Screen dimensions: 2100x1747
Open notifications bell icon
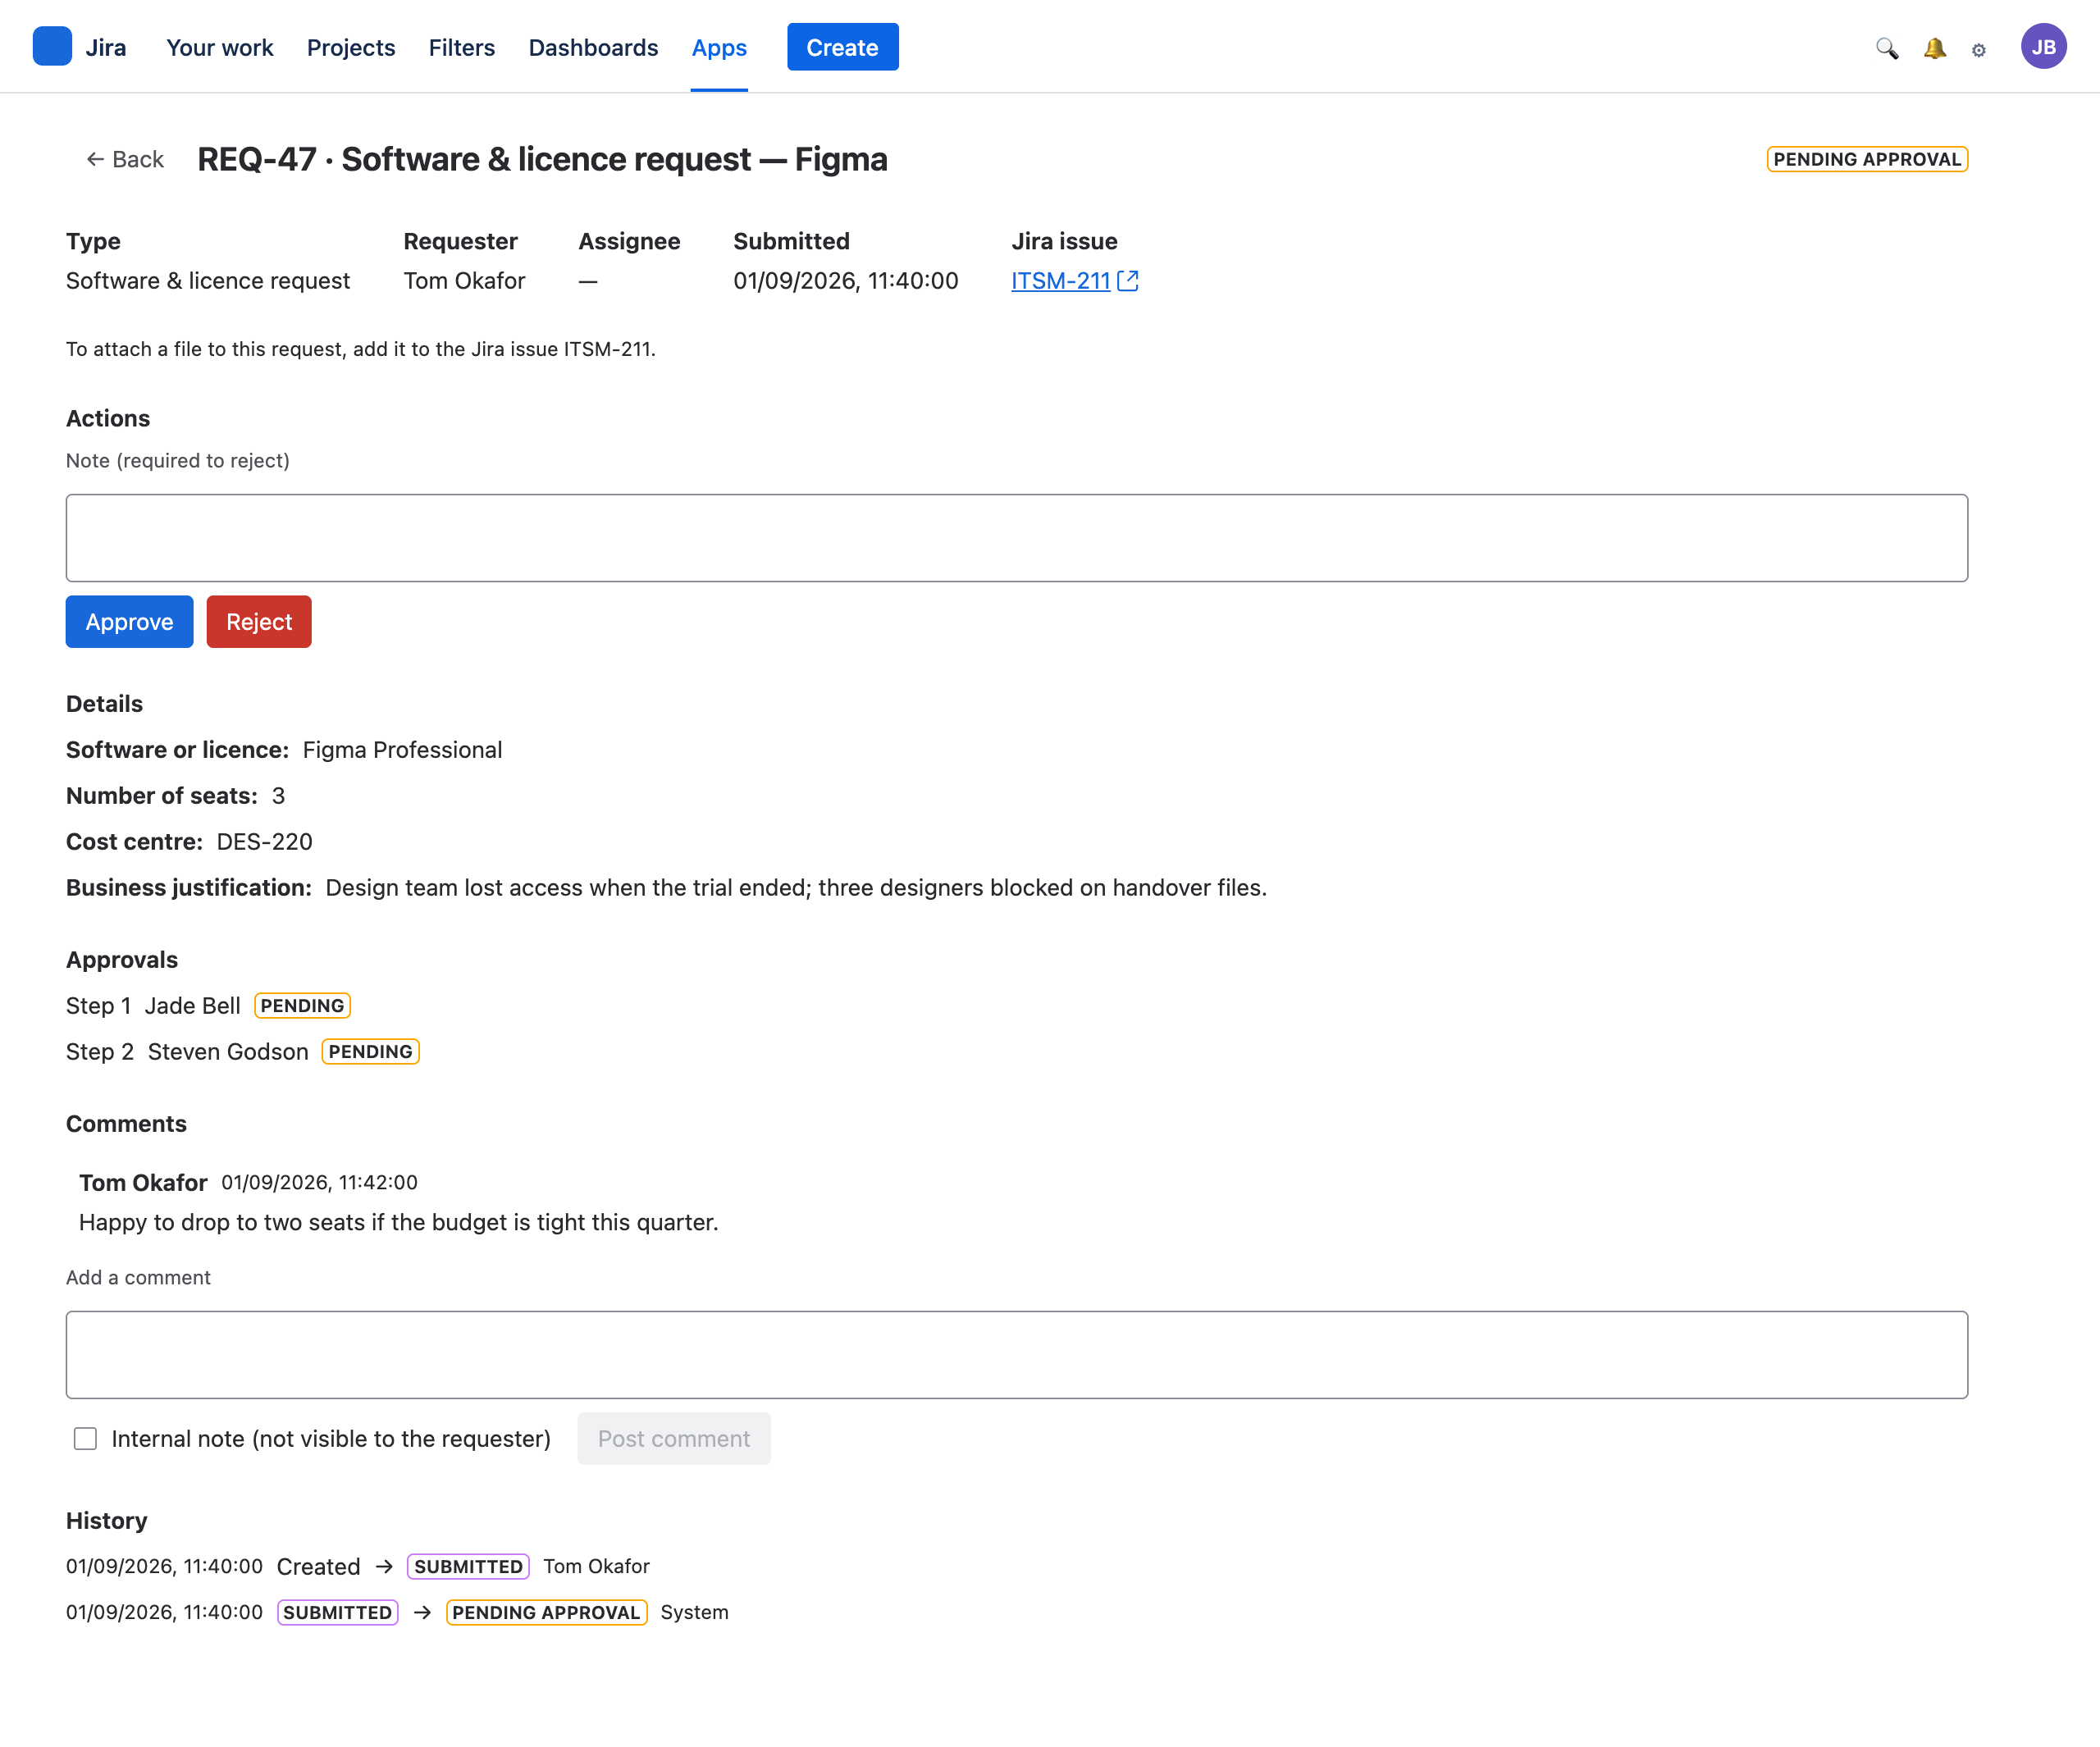(x=1934, y=48)
